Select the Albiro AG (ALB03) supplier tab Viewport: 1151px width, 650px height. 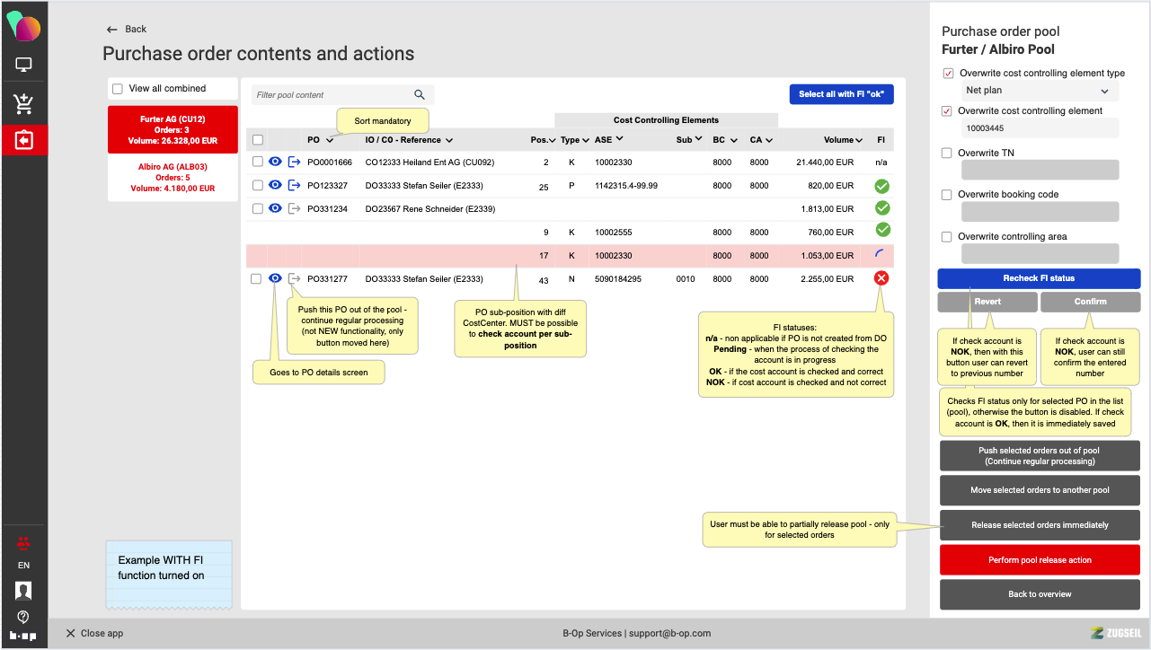(173, 178)
